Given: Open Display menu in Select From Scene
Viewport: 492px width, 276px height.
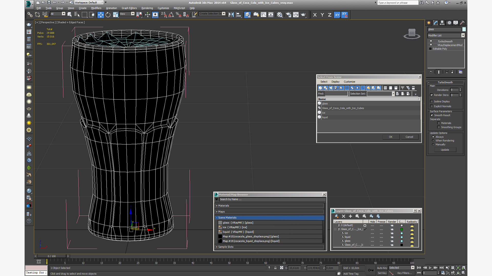Looking at the screenshot, I should click(335, 82).
